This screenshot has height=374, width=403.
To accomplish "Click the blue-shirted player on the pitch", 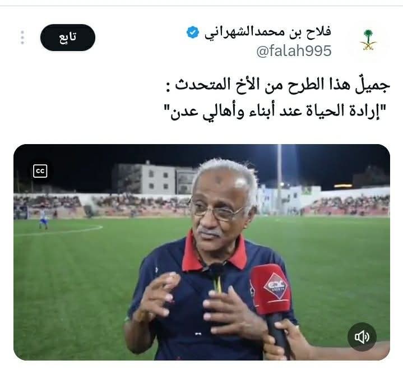I will tap(44, 219).
